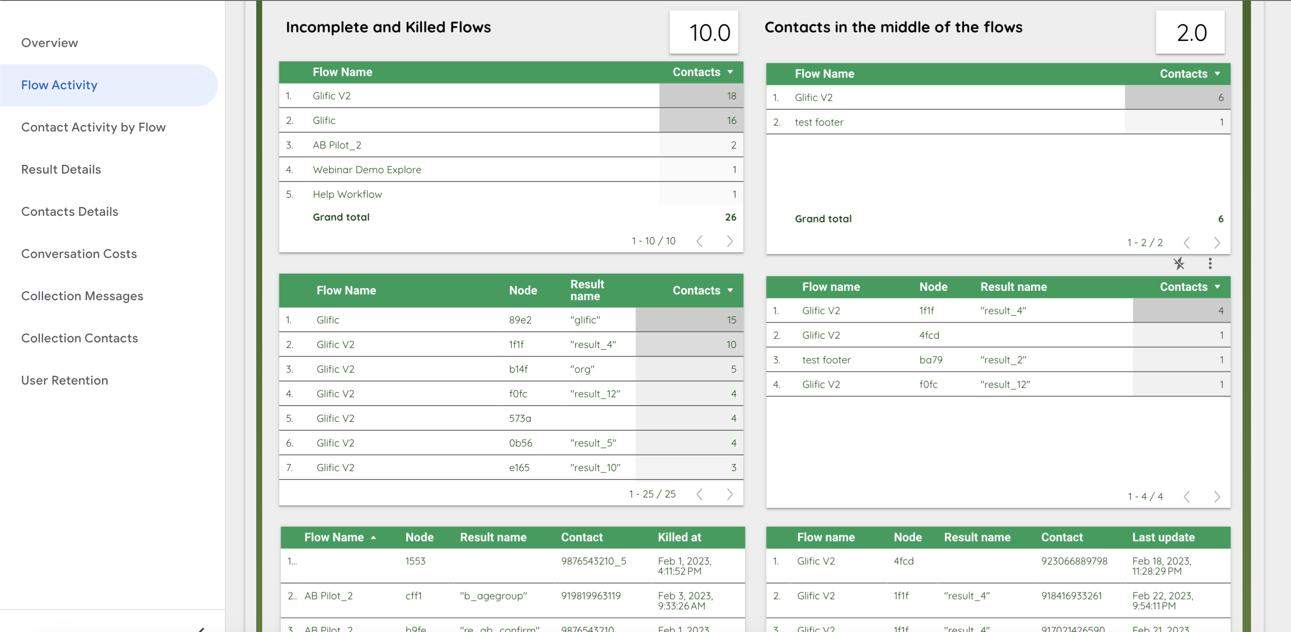Image resolution: width=1291 pixels, height=632 pixels.
Task: Click the 10.0 scorecard
Action: pyautogui.click(x=704, y=32)
